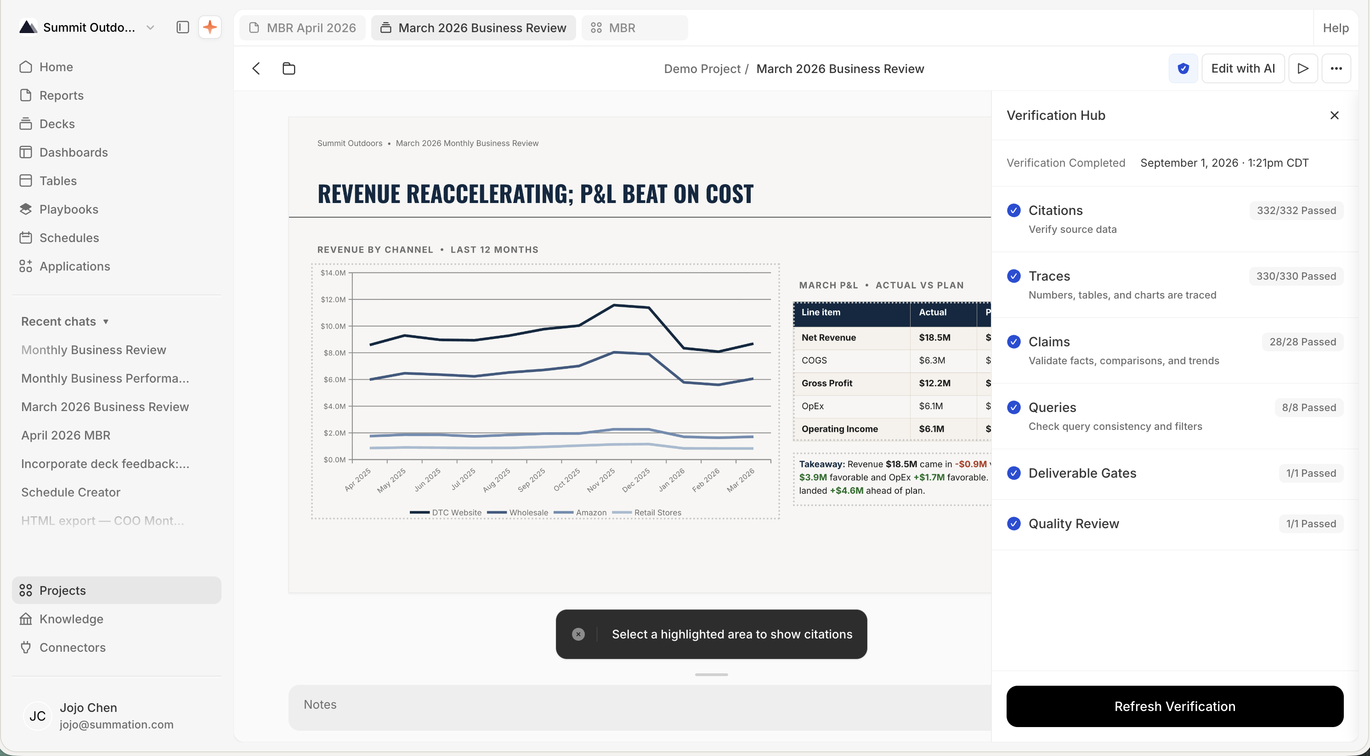Click the Queries passed checkmark
Viewport: 1370px width, 756px height.
tap(1013, 407)
